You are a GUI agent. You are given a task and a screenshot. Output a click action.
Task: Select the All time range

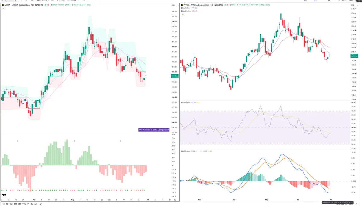[36, 204]
